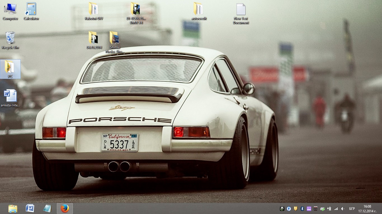382x214 pixels.
Task: Launch the Calculator shortcut
Action: tap(31, 11)
